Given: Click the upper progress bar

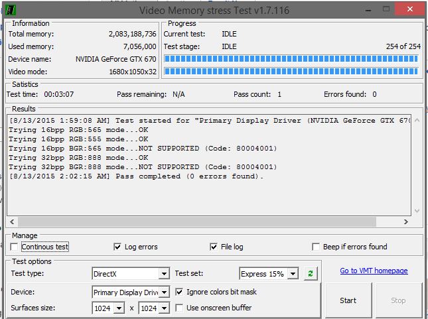Looking at the screenshot, I should tap(291, 58).
